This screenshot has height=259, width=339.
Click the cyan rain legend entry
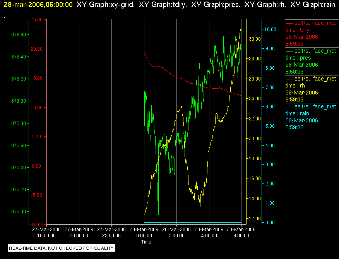pyautogui.click(x=312, y=117)
